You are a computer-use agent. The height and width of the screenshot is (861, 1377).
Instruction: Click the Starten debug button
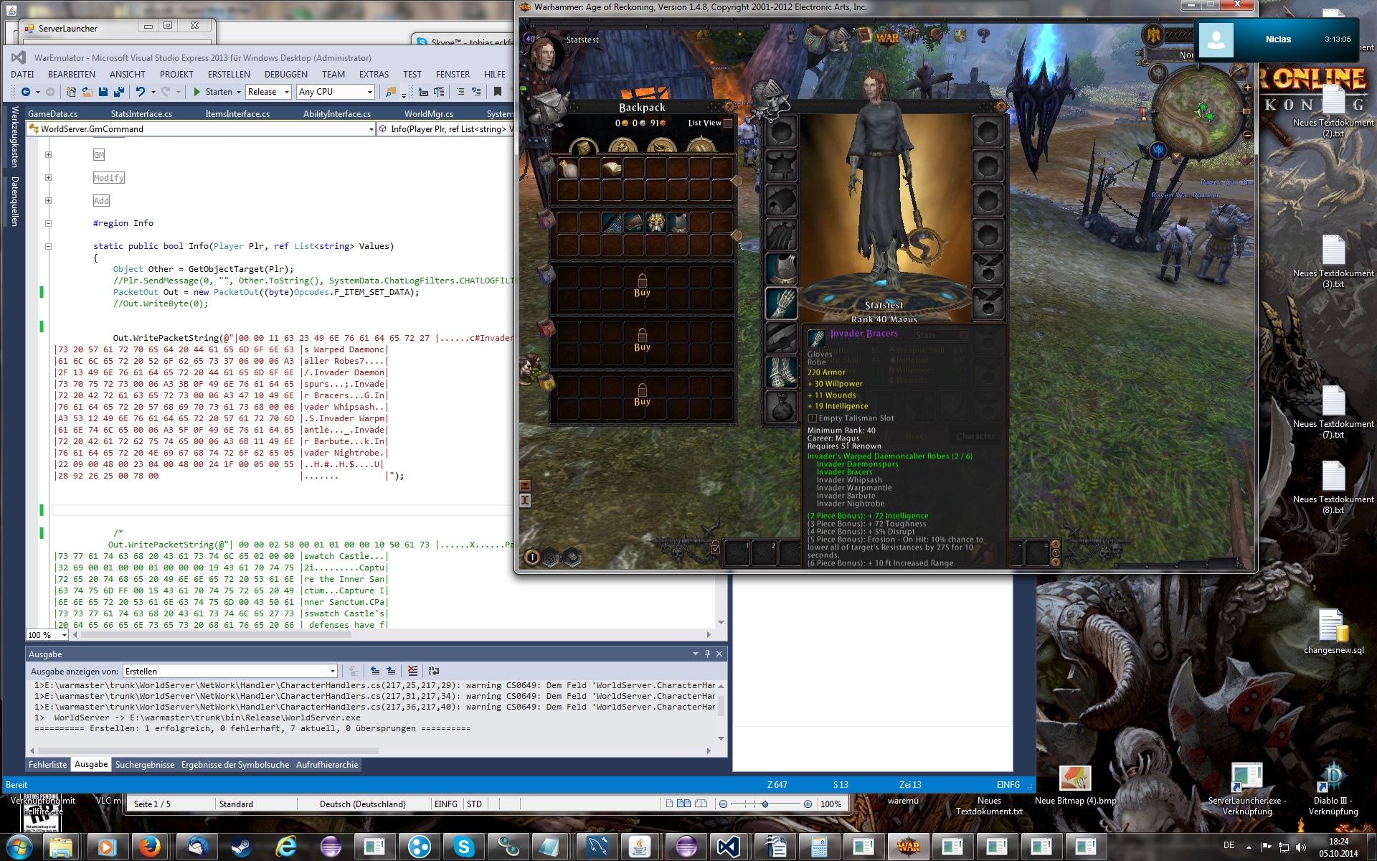coord(213,92)
